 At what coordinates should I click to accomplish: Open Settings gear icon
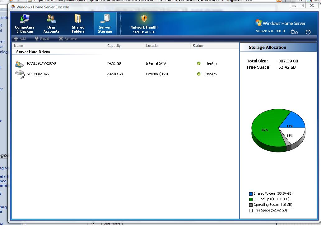[x=294, y=32]
